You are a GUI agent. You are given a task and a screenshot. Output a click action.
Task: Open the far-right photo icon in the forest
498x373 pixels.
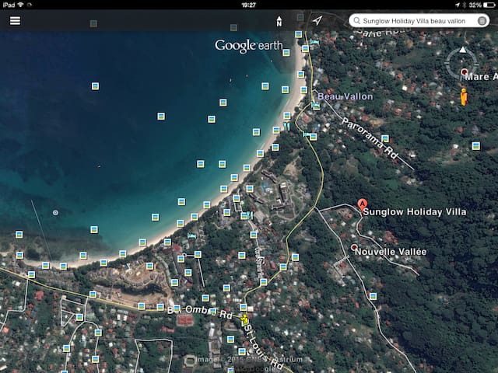point(475,145)
